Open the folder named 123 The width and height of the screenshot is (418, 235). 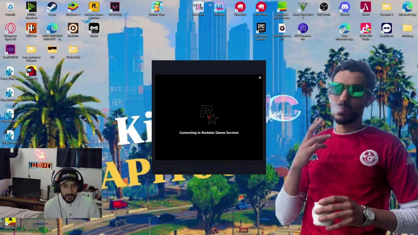pyautogui.click(x=52, y=52)
